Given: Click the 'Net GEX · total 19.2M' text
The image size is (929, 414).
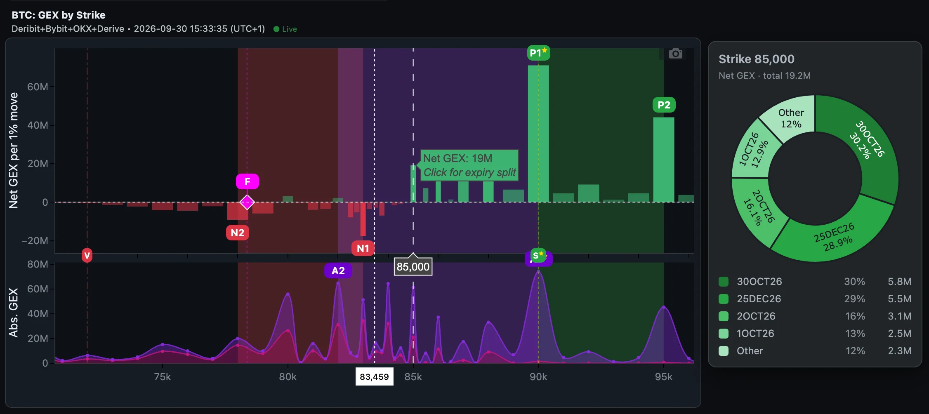Looking at the screenshot, I should pyautogui.click(x=764, y=76).
